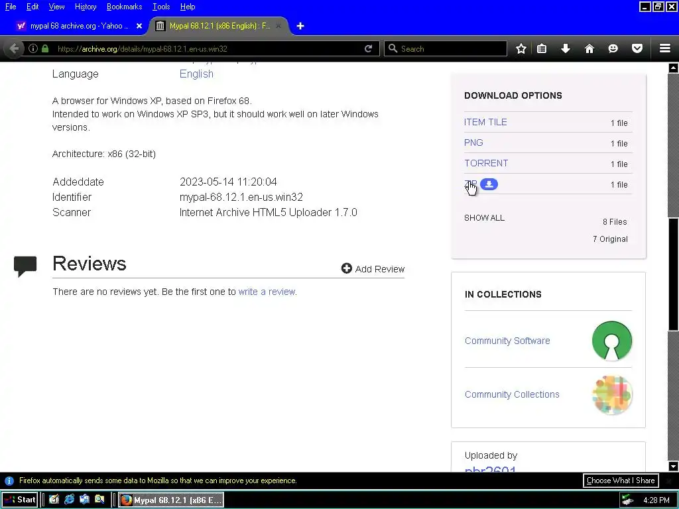Click the scrollbar down arrow
The width and height of the screenshot is (679, 509).
click(x=673, y=466)
